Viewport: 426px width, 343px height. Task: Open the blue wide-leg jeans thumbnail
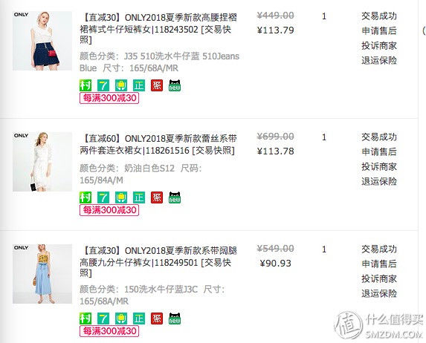(x=42, y=274)
